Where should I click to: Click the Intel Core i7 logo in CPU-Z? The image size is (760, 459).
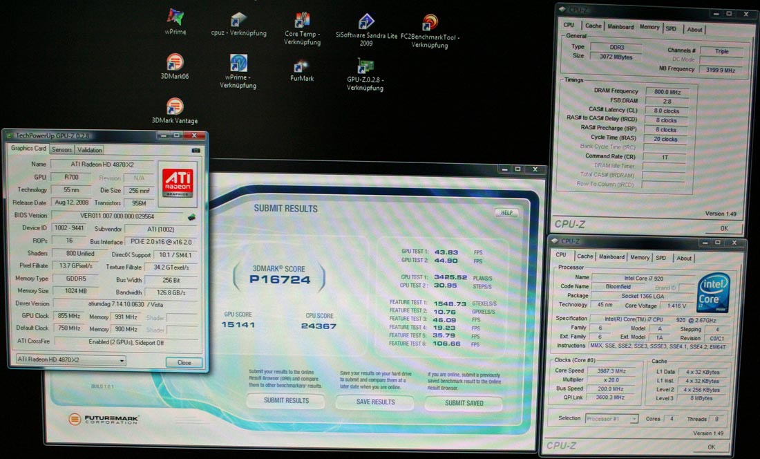tap(713, 292)
